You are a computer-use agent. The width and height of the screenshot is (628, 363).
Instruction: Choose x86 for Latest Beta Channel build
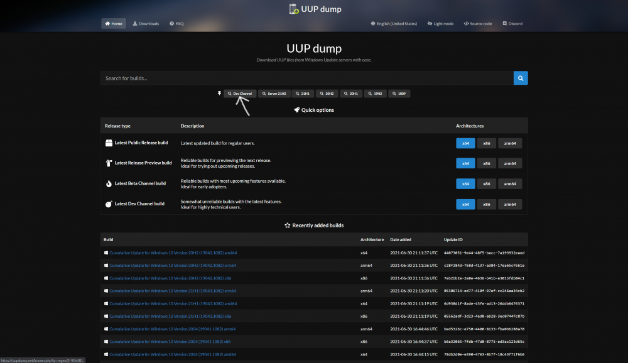click(x=487, y=184)
